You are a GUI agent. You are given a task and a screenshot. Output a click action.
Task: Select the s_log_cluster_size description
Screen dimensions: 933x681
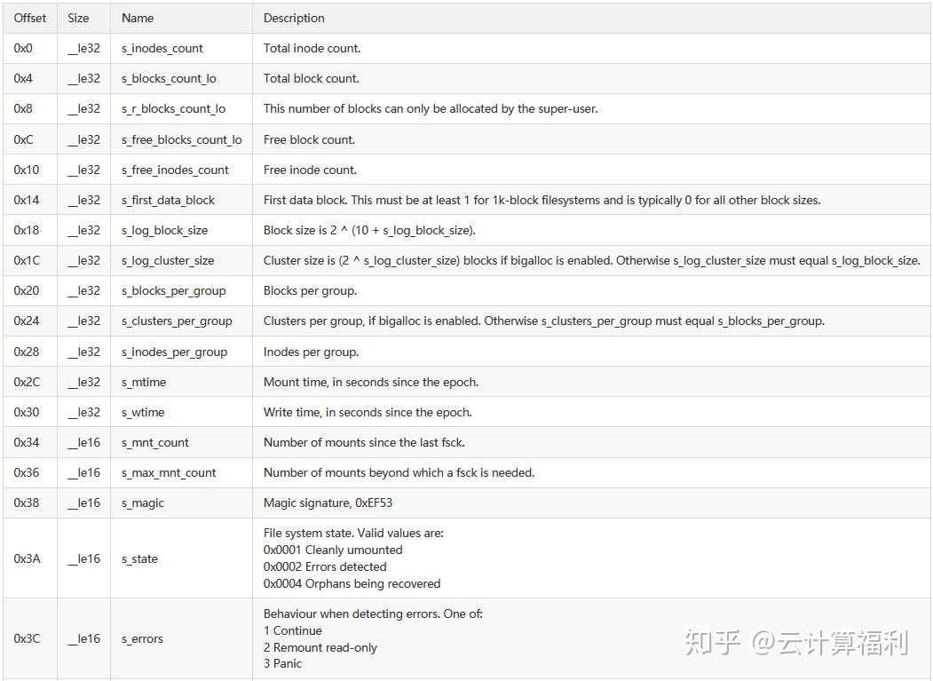592,260
